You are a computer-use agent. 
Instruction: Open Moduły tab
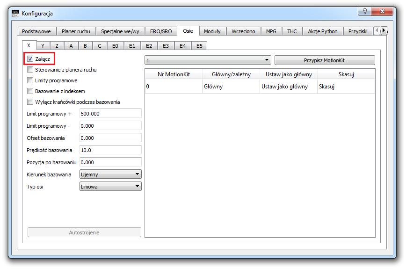click(x=212, y=31)
